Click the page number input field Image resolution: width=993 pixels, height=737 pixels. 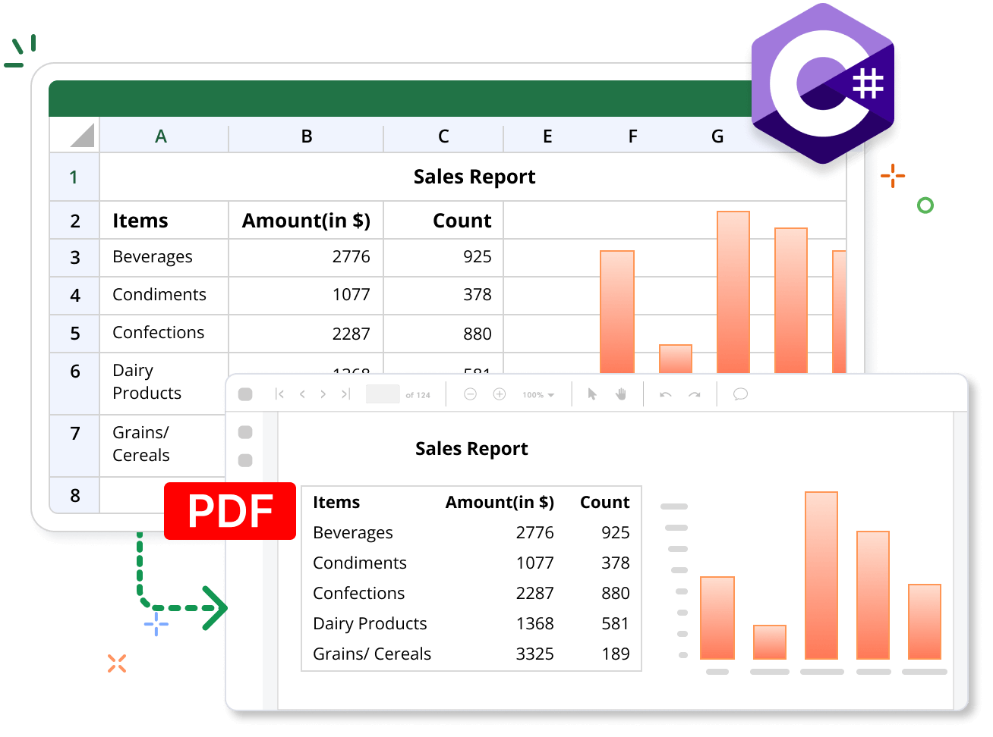382,394
